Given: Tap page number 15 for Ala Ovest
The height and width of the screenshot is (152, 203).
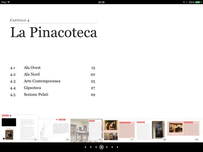Looking at the screenshot, I should pos(93,68).
